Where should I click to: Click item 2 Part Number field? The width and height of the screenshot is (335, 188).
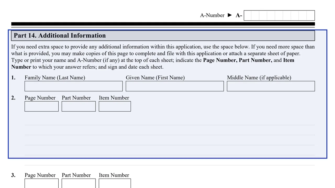[x=79, y=106]
